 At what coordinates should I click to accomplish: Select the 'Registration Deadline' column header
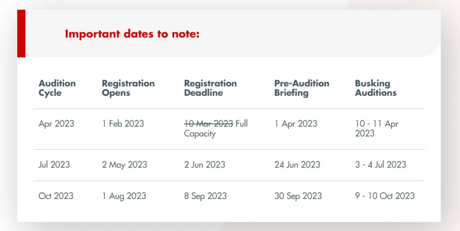point(210,88)
